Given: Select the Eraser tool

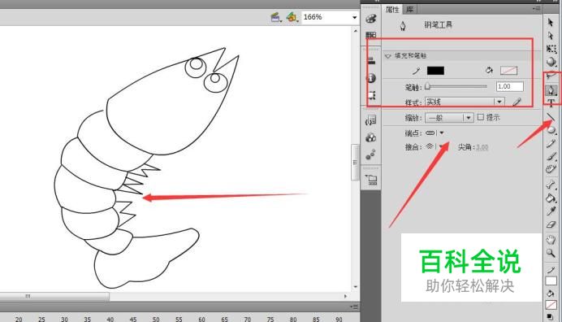Looking at the screenshot, I should click(x=551, y=224).
